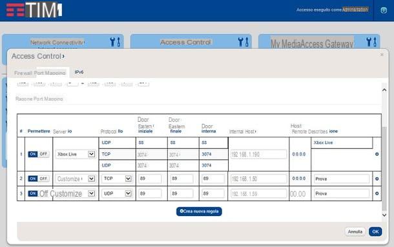Open TCP protocol dropdown in rule 2
The width and height of the screenshot is (394, 247).
(x=128, y=179)
